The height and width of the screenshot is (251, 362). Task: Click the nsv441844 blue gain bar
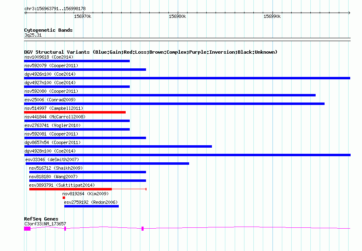[x=77, y=121]
